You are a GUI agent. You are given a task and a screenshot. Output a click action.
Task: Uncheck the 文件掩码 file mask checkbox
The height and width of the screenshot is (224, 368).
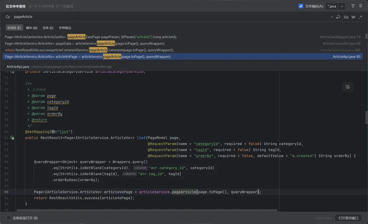301,6
